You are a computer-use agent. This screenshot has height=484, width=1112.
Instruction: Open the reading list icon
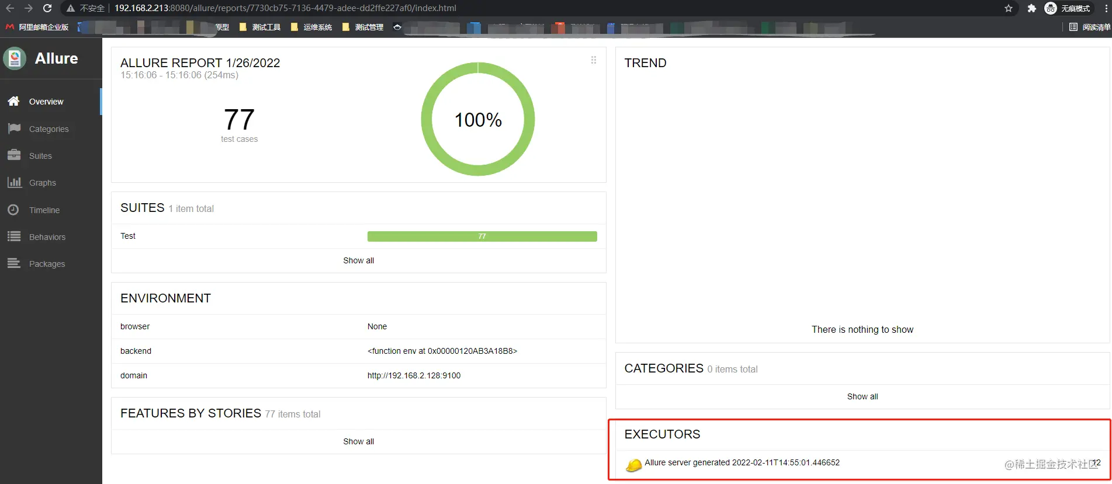pyautogui.click(x=1073, y=27)
